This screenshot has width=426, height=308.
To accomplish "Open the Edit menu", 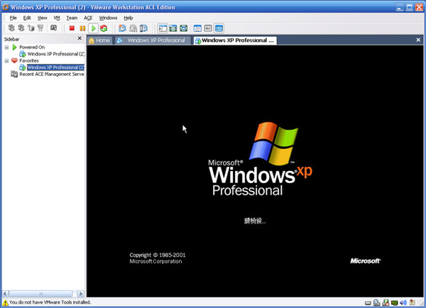I will pyautogui.click(x=27, y=18).
